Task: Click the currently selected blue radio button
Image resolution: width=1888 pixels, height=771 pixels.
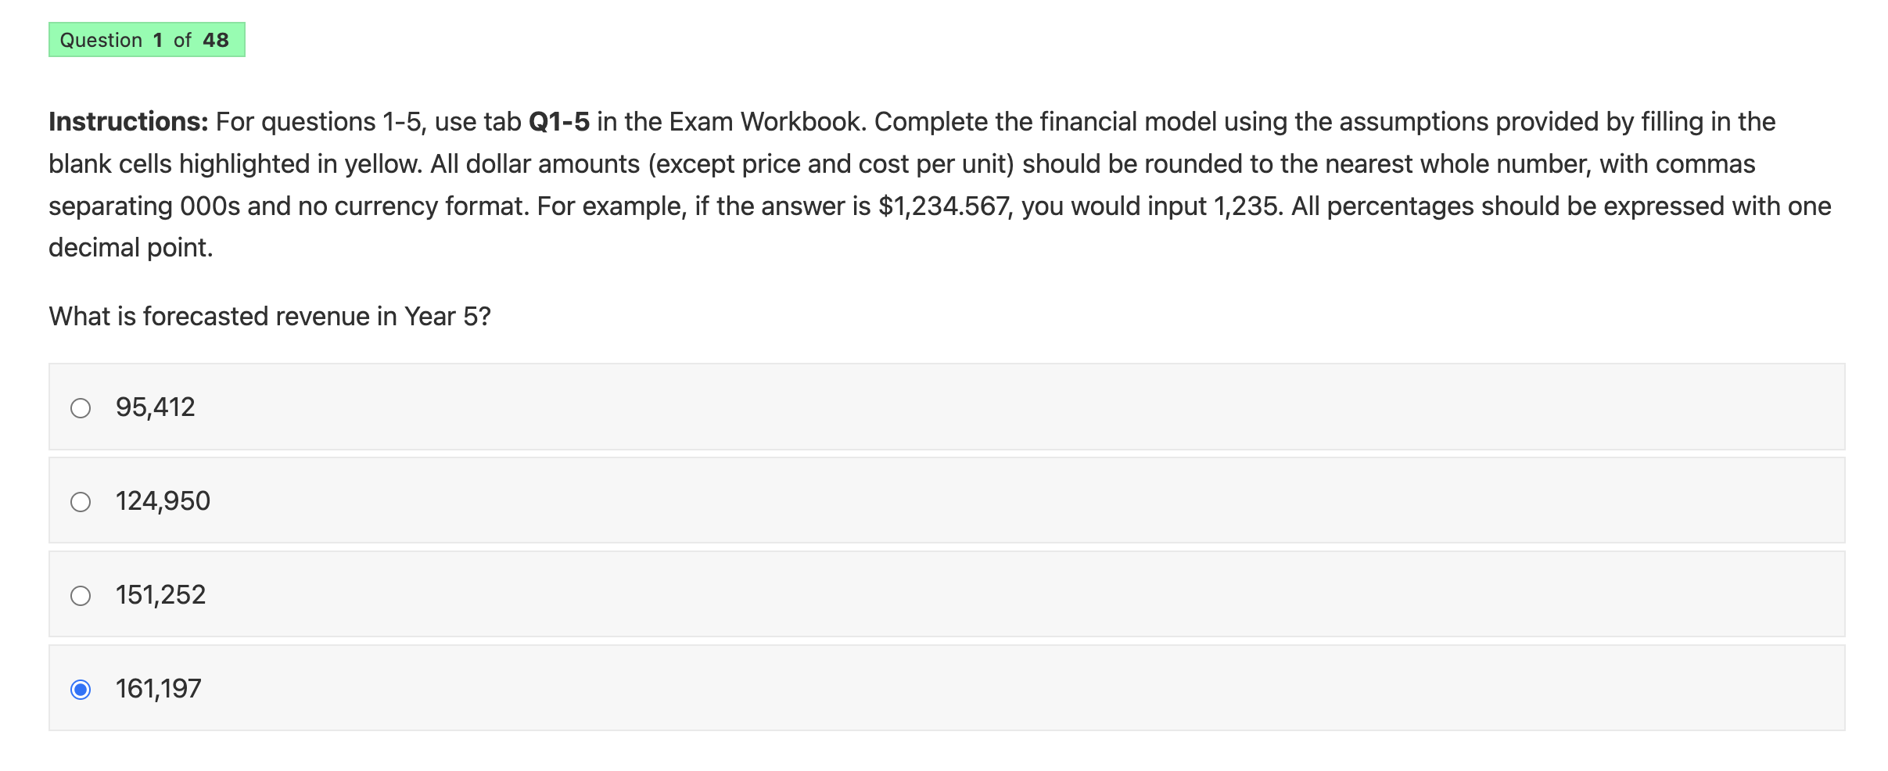Action: point(81,688)
